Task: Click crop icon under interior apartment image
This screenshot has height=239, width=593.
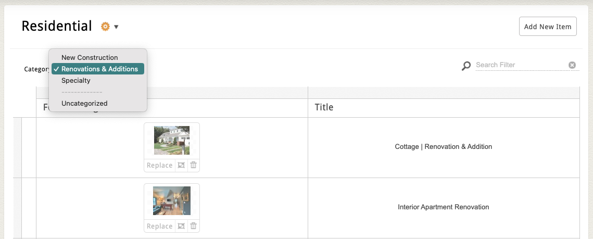Action: tap(181, 226)
